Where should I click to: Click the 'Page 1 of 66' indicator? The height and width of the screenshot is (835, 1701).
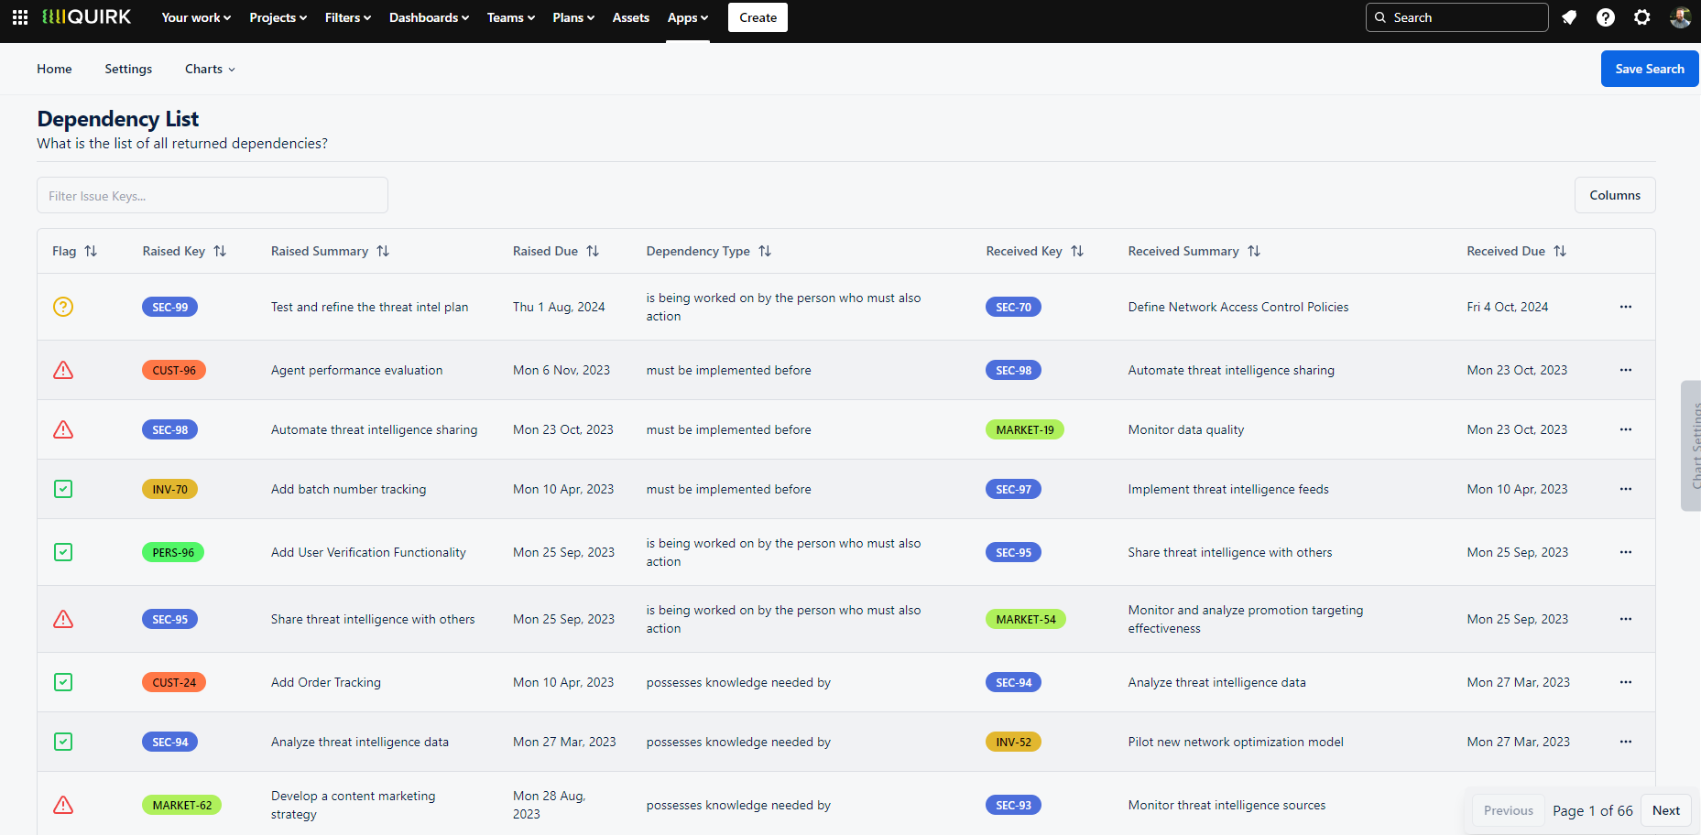(1592, 810)
